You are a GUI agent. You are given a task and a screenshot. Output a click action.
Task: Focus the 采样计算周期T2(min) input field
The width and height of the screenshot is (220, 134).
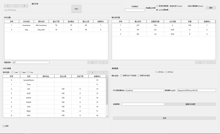tap(196, 10)
